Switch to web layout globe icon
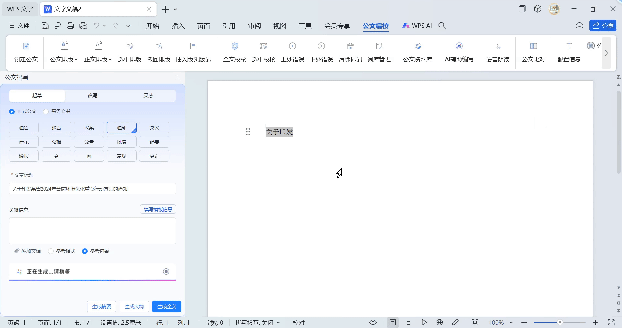Image resolution: width=622 pixels, height=328 pixels. click(x=440, y=322)
